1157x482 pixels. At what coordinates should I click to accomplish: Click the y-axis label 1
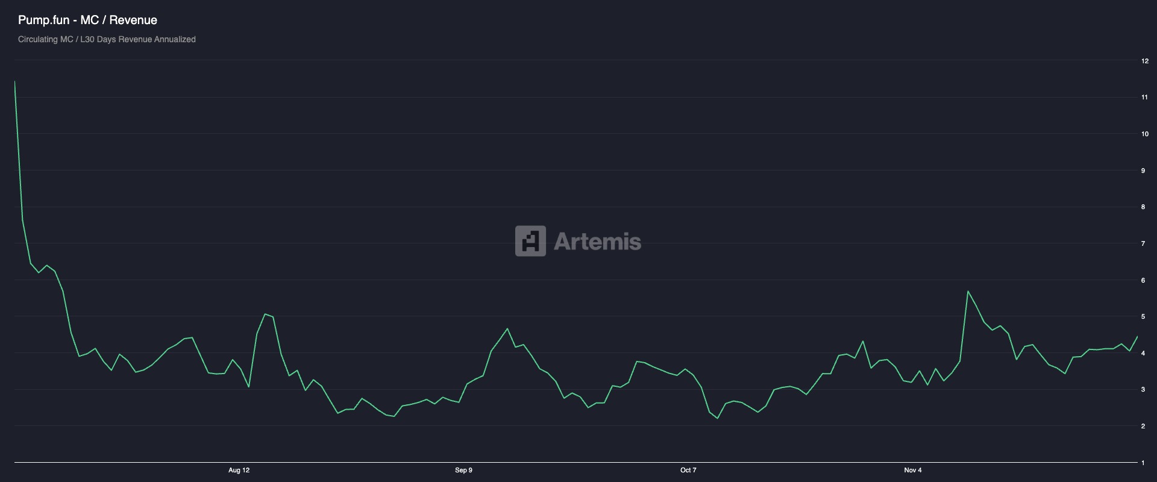1143,463
